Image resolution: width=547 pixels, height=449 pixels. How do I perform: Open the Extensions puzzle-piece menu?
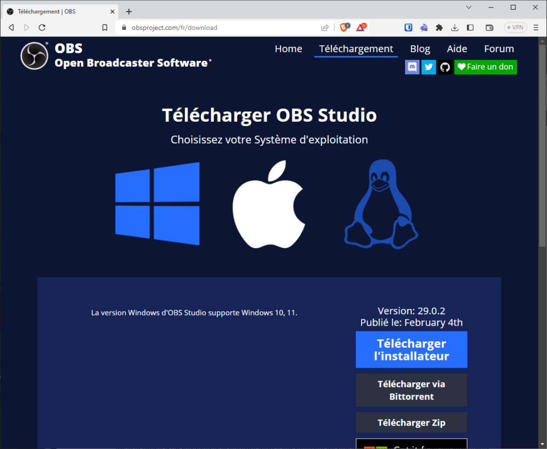(439, 28)
